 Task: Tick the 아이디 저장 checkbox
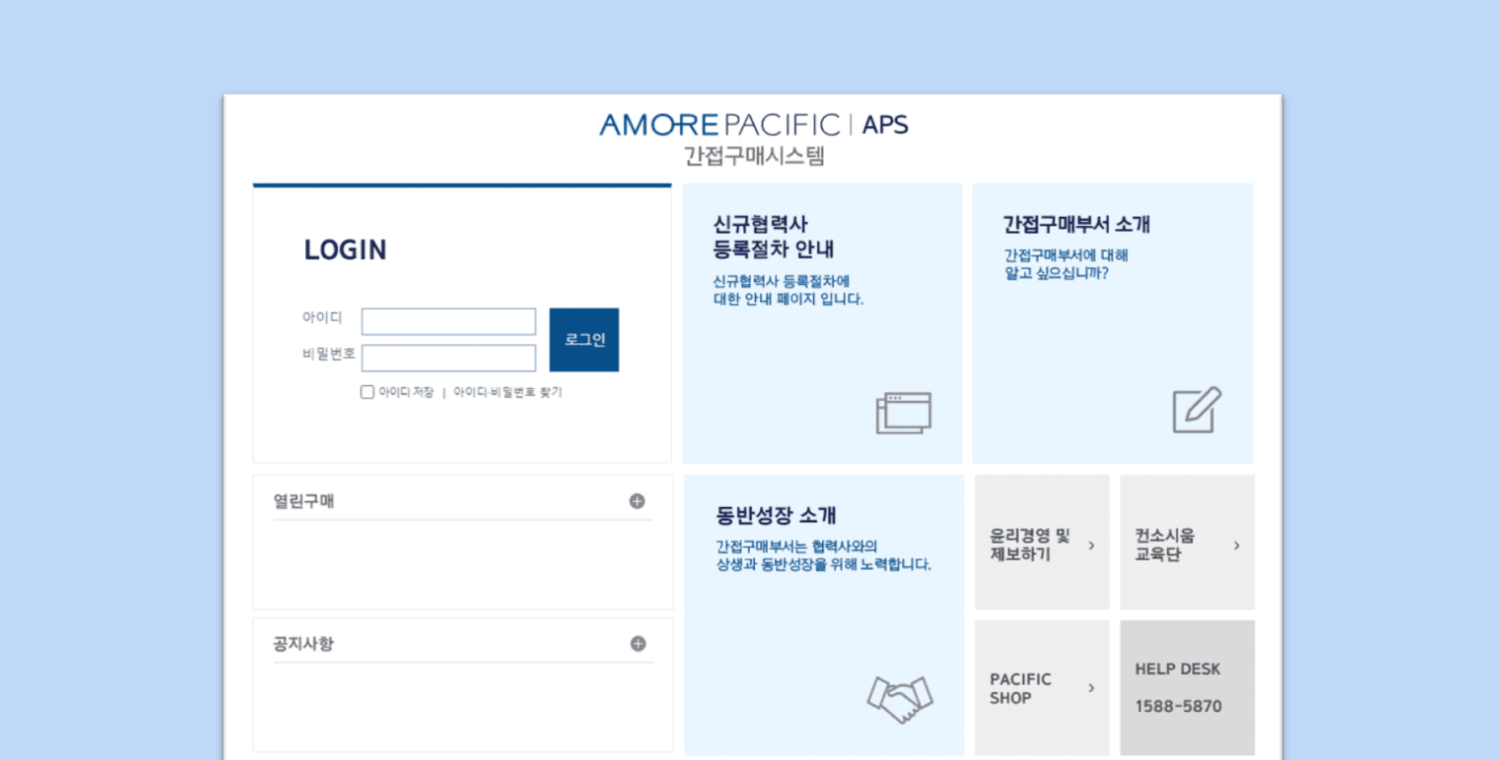coord(367,392)
